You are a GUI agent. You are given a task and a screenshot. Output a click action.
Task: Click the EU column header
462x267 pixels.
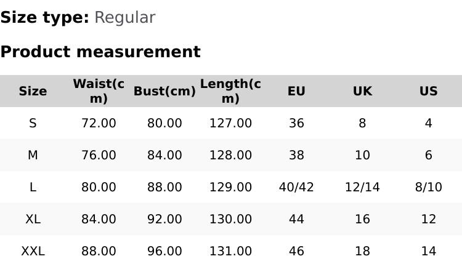pyautogui.click(x=296, y=91)
